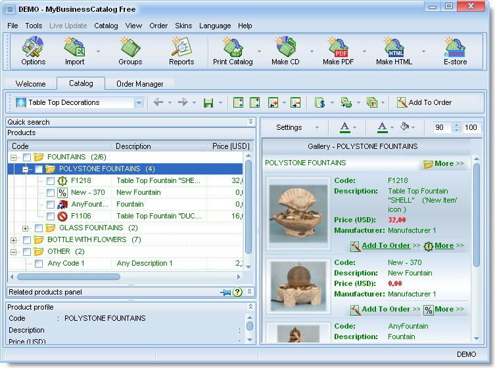Click the zoom value field showing 90

click(442, 127)
